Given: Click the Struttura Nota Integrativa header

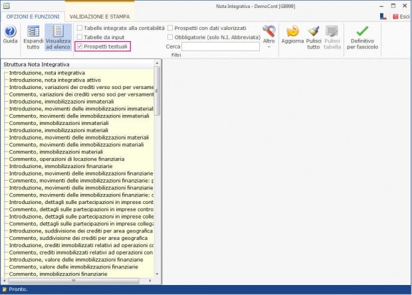Looking at the screenshot, I should pyautogui.click(x=37, y=64).
